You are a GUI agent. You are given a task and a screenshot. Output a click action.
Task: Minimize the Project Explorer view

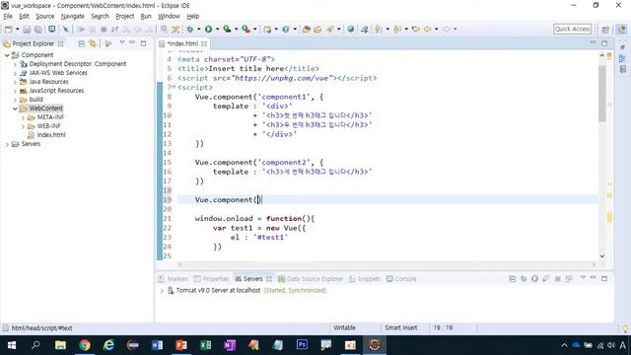pyautogui.click(x=132, y=43)
